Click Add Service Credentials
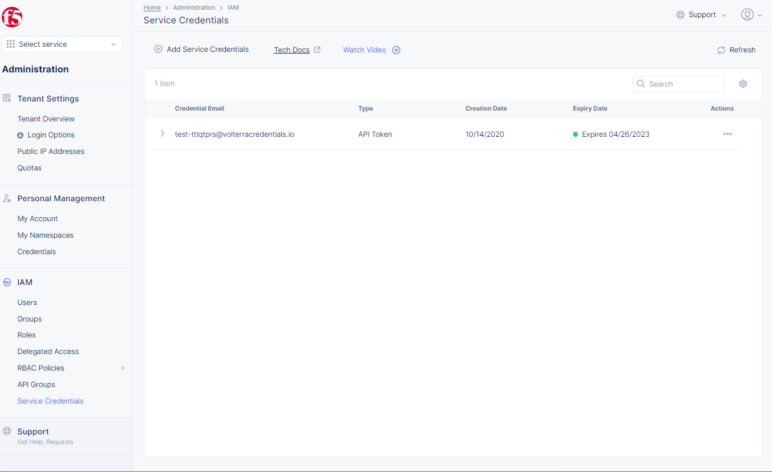Image resolution: width=772 pixels, height=472 pixels. 201,49
